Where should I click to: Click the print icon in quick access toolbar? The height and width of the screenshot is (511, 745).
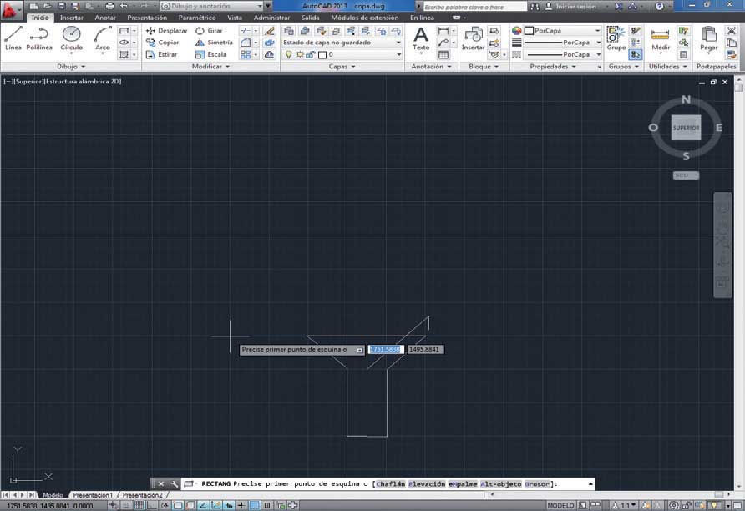pos(109,6)
